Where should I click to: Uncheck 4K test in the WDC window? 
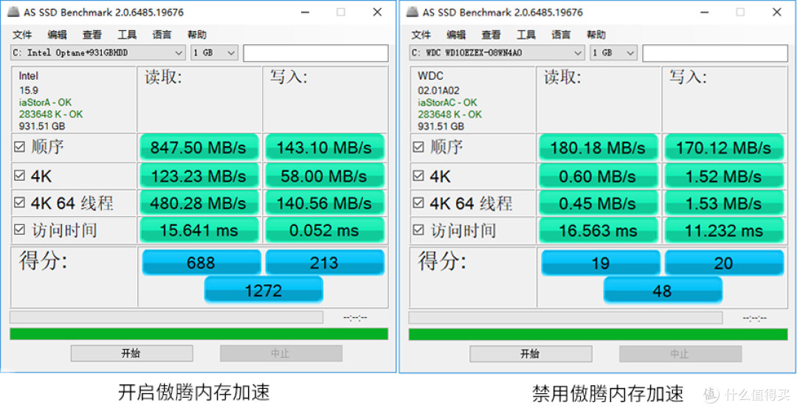coord(418,176)
